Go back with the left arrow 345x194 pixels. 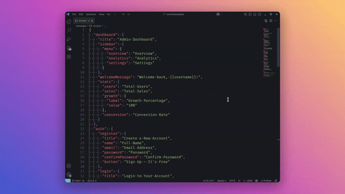coord(123,14)
